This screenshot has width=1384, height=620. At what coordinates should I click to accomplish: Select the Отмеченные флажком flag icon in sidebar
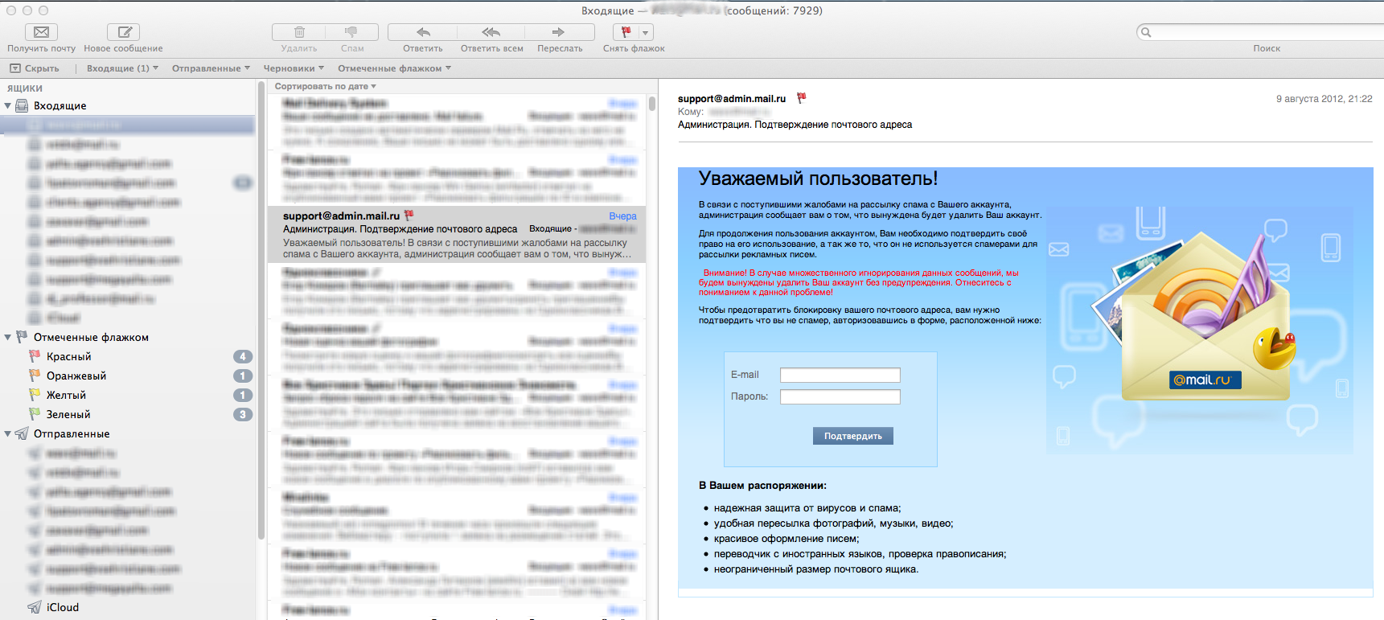pyautogui.click(x=22, y=337)
